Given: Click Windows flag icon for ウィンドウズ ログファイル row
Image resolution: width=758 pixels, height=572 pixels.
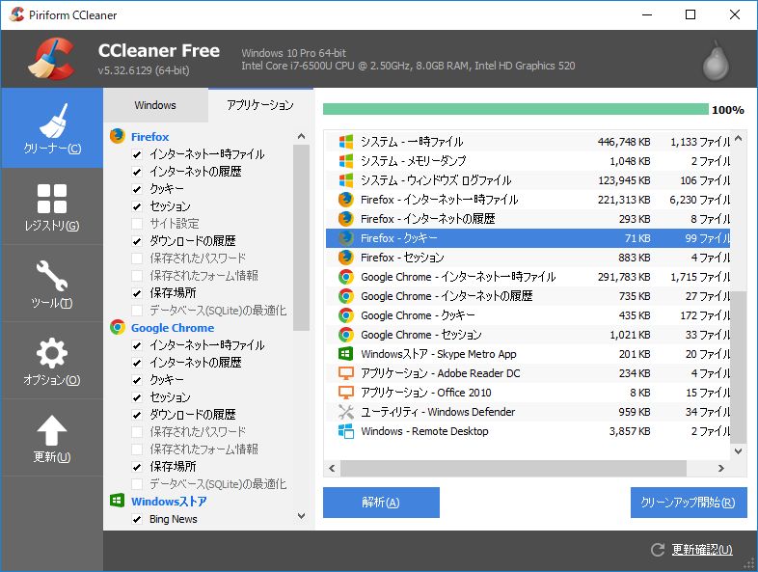Looking at the screenshot, I should click(346, 180).
